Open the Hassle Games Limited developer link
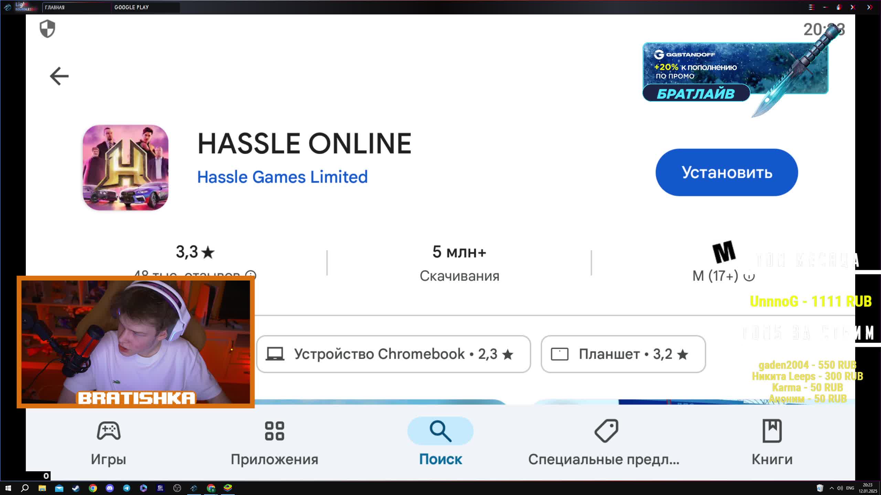881x495 pixels. point(282,177)
